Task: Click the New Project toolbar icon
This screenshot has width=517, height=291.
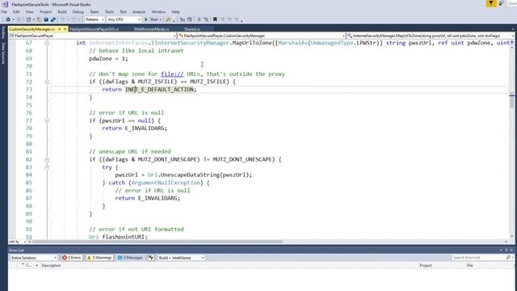Action: point(29,19)
